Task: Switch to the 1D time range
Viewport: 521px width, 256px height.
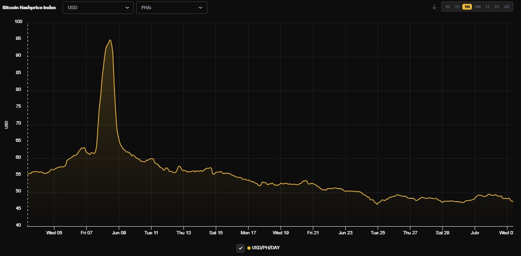Action: 447,7
